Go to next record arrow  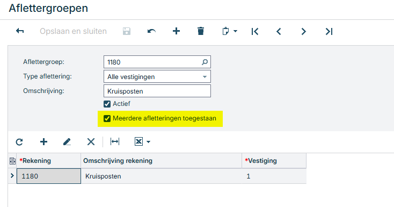click(303, 32)
